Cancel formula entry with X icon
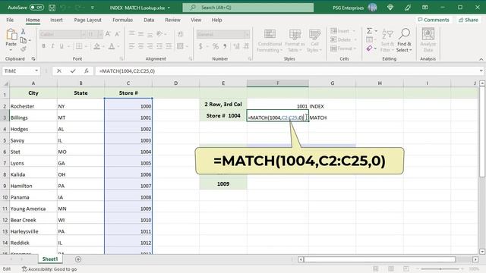This screenshot has height=273, width=486. point(59,71)
